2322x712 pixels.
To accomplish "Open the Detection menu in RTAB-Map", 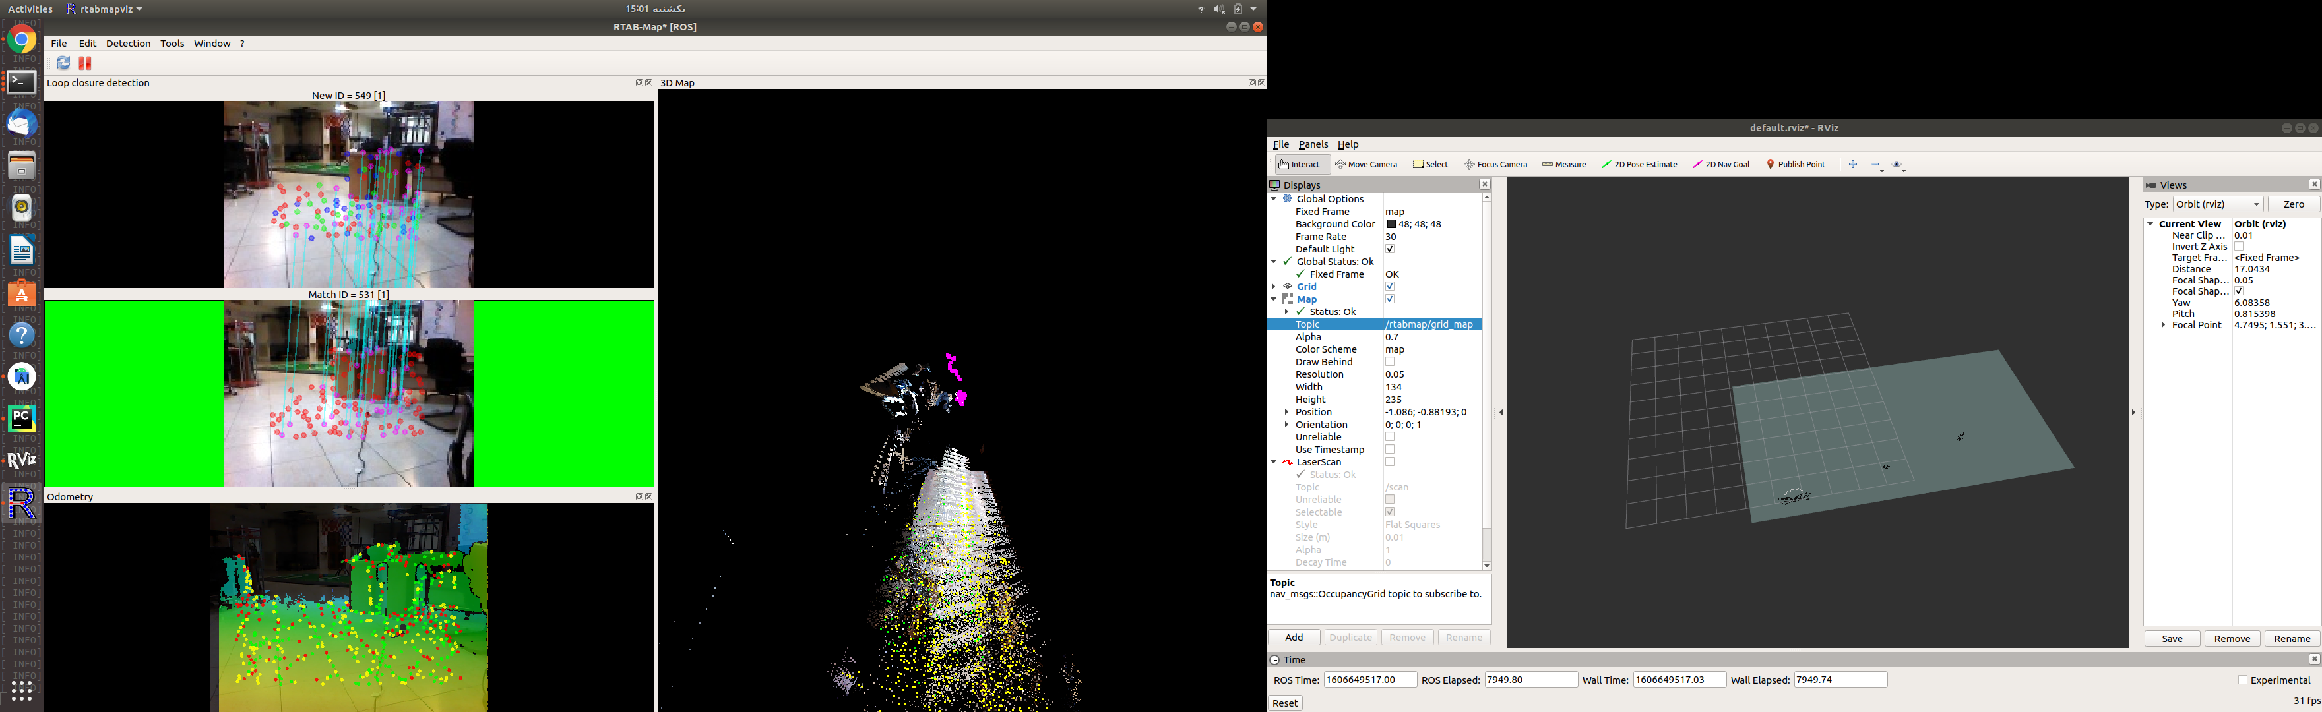I will tap(128, 44).
